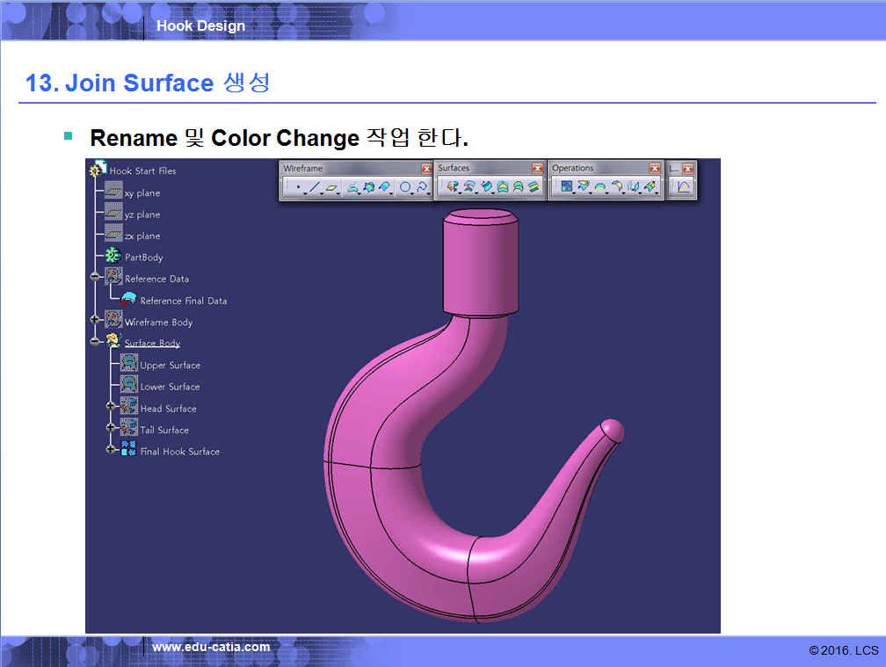This screenshot has width=886, height=667.
Task: Open the www.edu-catia.com link
Action: tap(211, 647)
